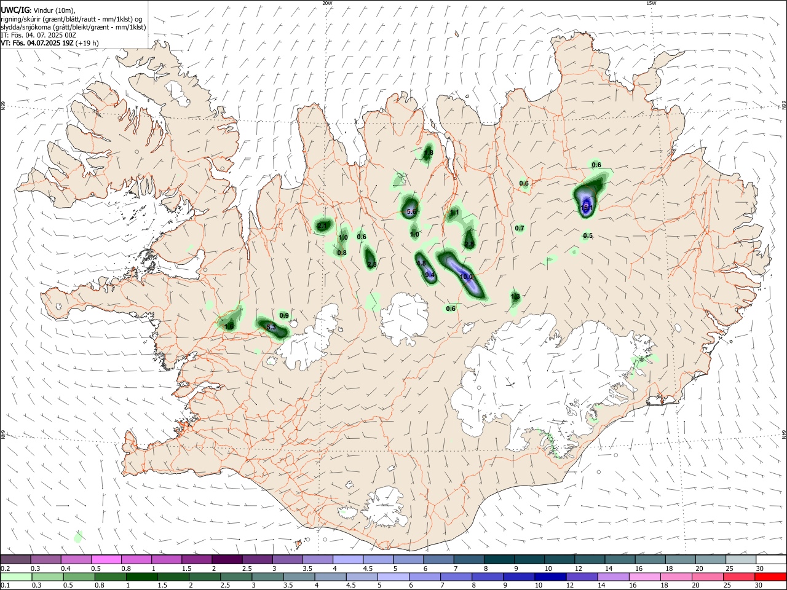Click the '20W' longitude label

(328, 3)
